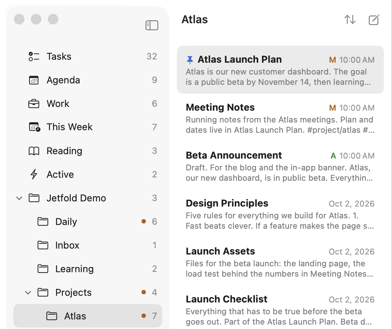Open the Design Principles note
The height and width of the screenshot is (329, 392).
click(280, 214)
